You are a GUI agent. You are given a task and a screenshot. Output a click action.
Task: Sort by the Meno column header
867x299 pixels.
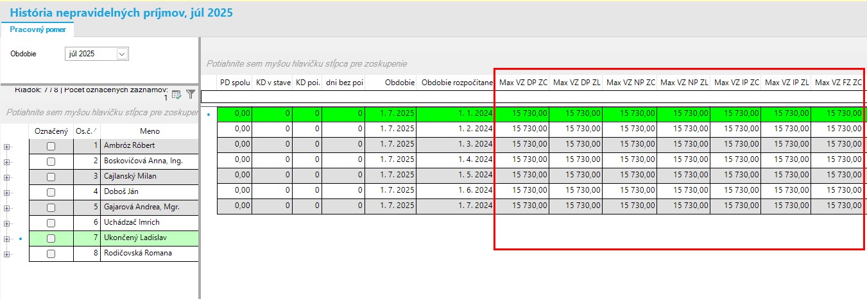[149, 131]
